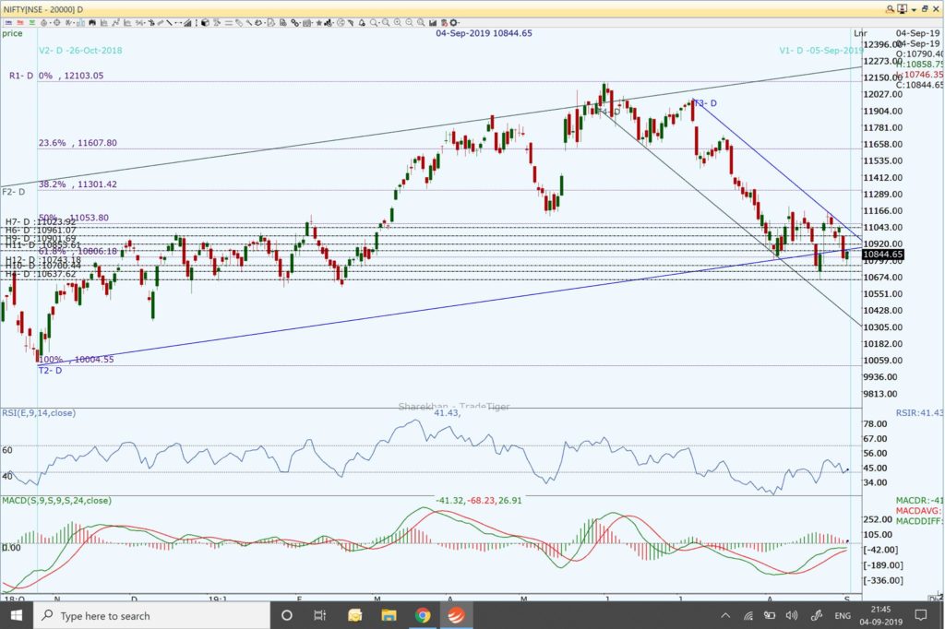Click the red chart-type icon in the toolbar
The height and width of the screenshot is (629, 945).
coord(20,23)
